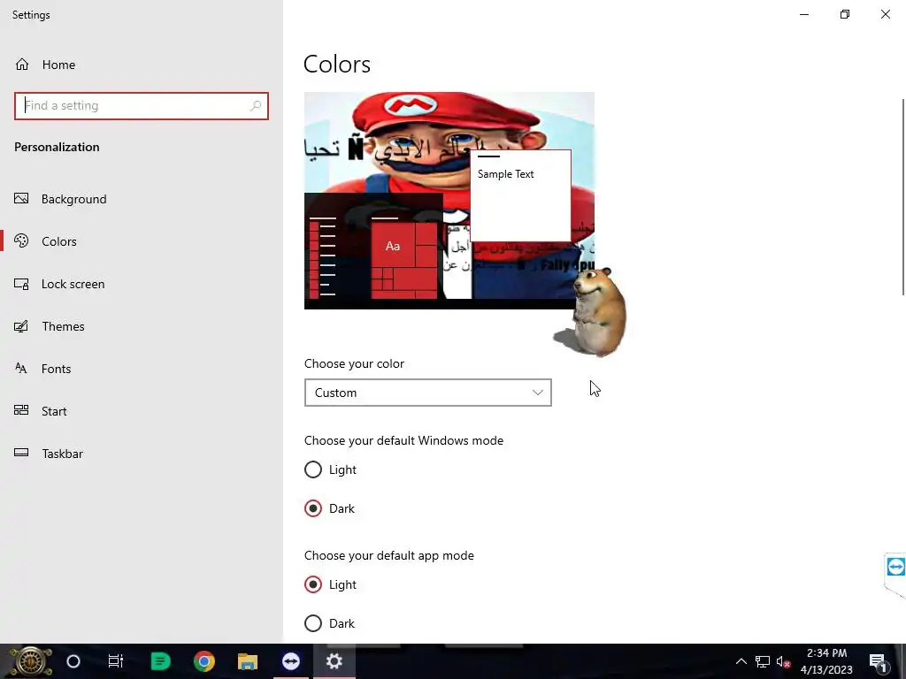The image size is (906, 679).
Task: Expand the Choose your color dropdown
Action: pos(427,393)
